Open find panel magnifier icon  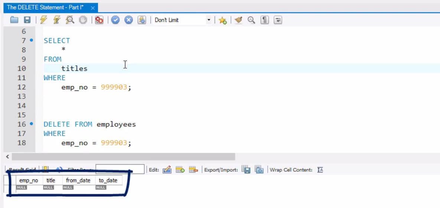pyautogui.click(x=251, y=20)
